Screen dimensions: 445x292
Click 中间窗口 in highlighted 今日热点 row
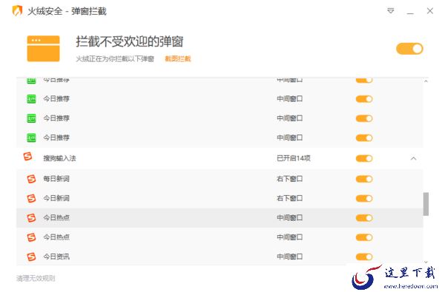click(x=289, y=218)
